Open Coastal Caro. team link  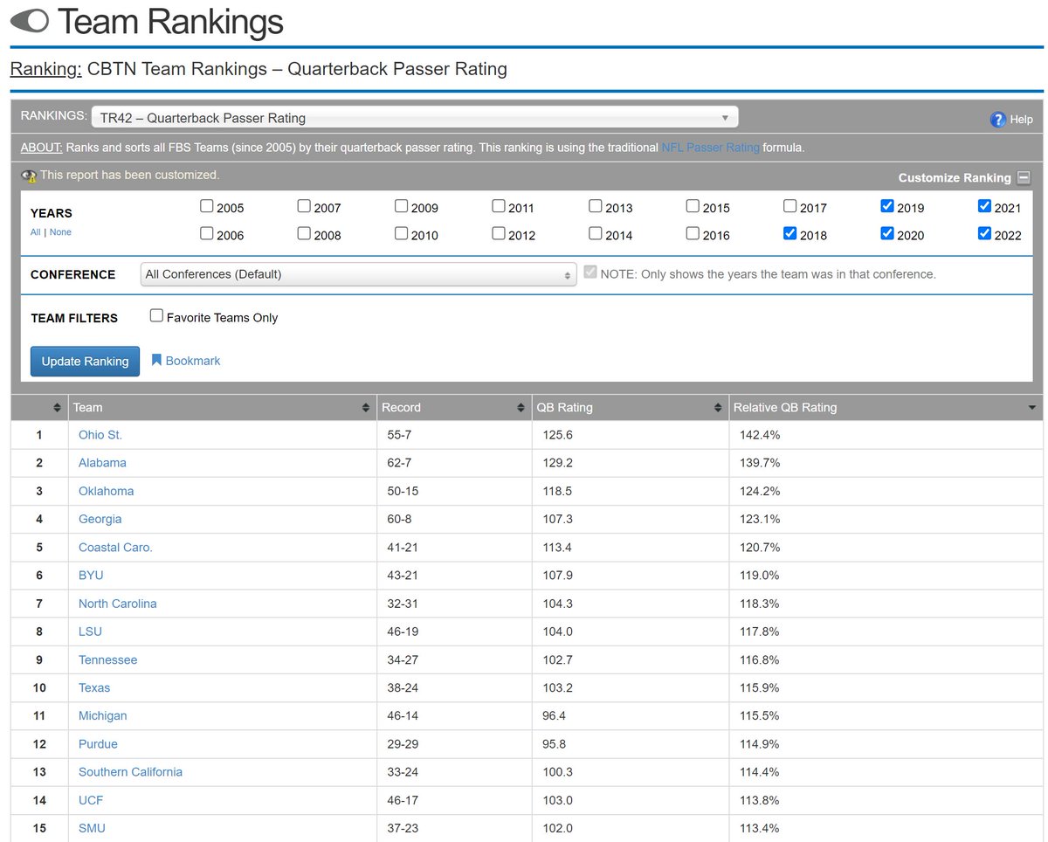pos(115,547)
